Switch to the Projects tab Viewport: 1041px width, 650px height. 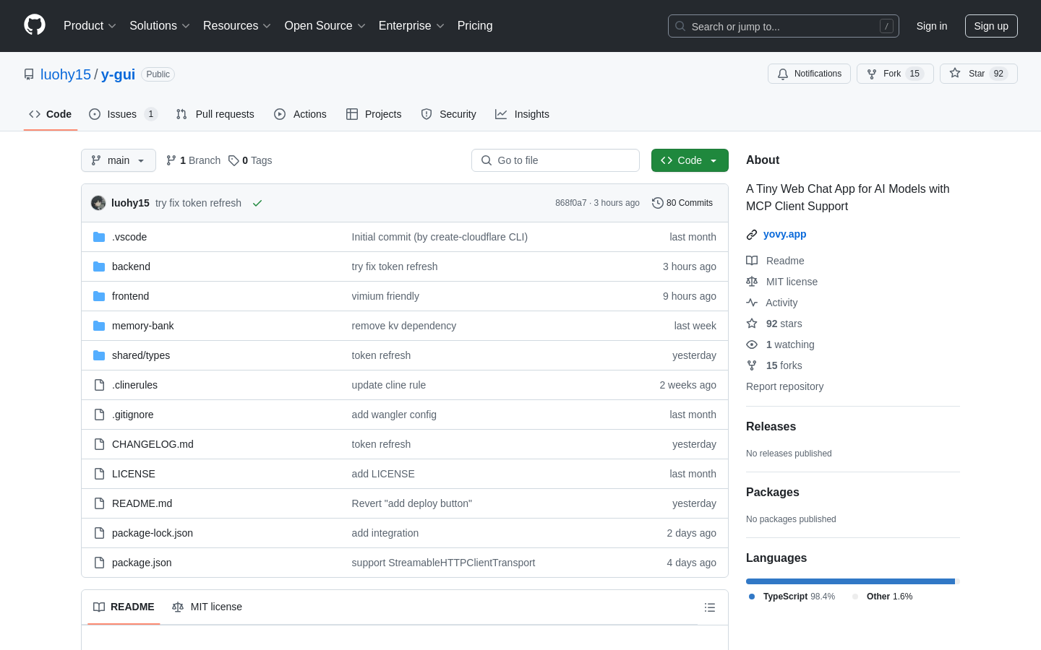coord(374,114)
